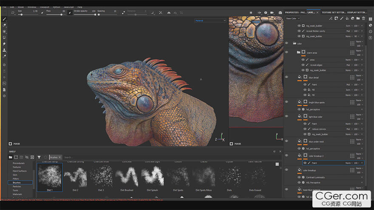
Task: Pause the viewport rendering engine
Action: click(251, 13)
